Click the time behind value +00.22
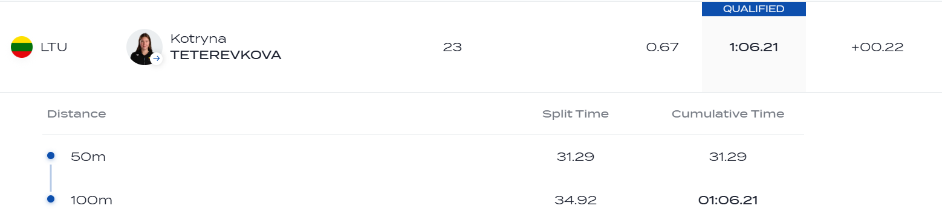 coord(877,47)
